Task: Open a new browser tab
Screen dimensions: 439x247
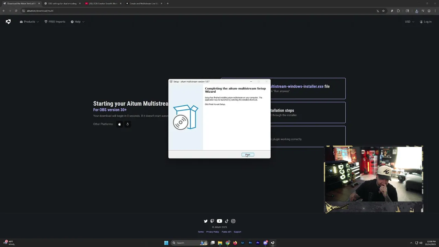Action: (168, 3)
